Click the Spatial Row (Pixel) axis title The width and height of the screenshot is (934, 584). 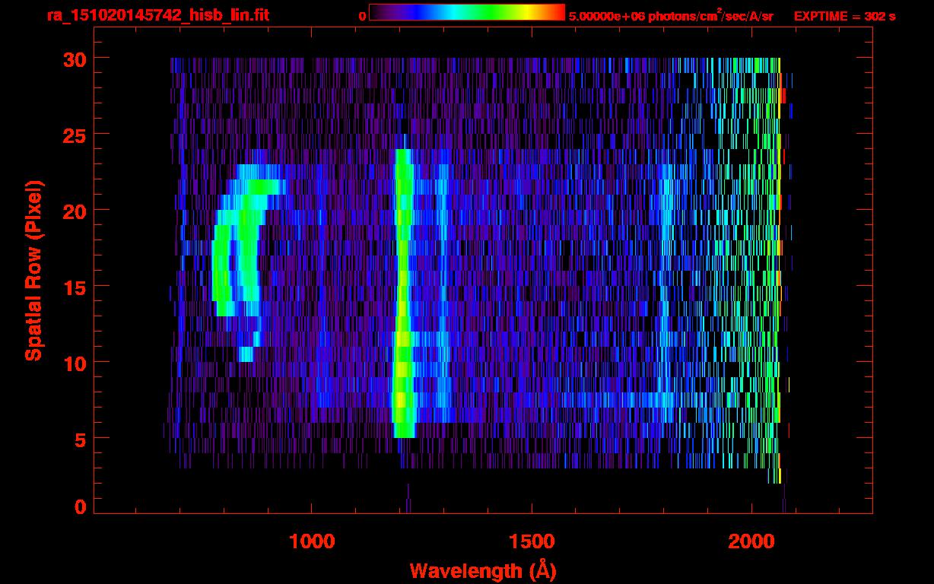[x=33, y=270]
